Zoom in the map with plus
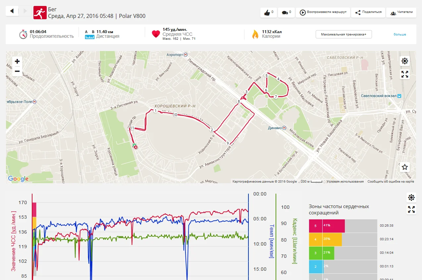Viewport: 422px width, 280px height. pyautogui.click(x=17, y=61)
